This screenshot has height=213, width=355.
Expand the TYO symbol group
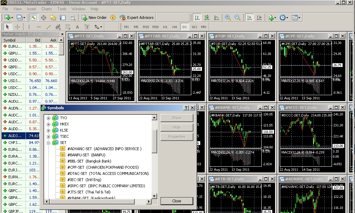point(48,118)
